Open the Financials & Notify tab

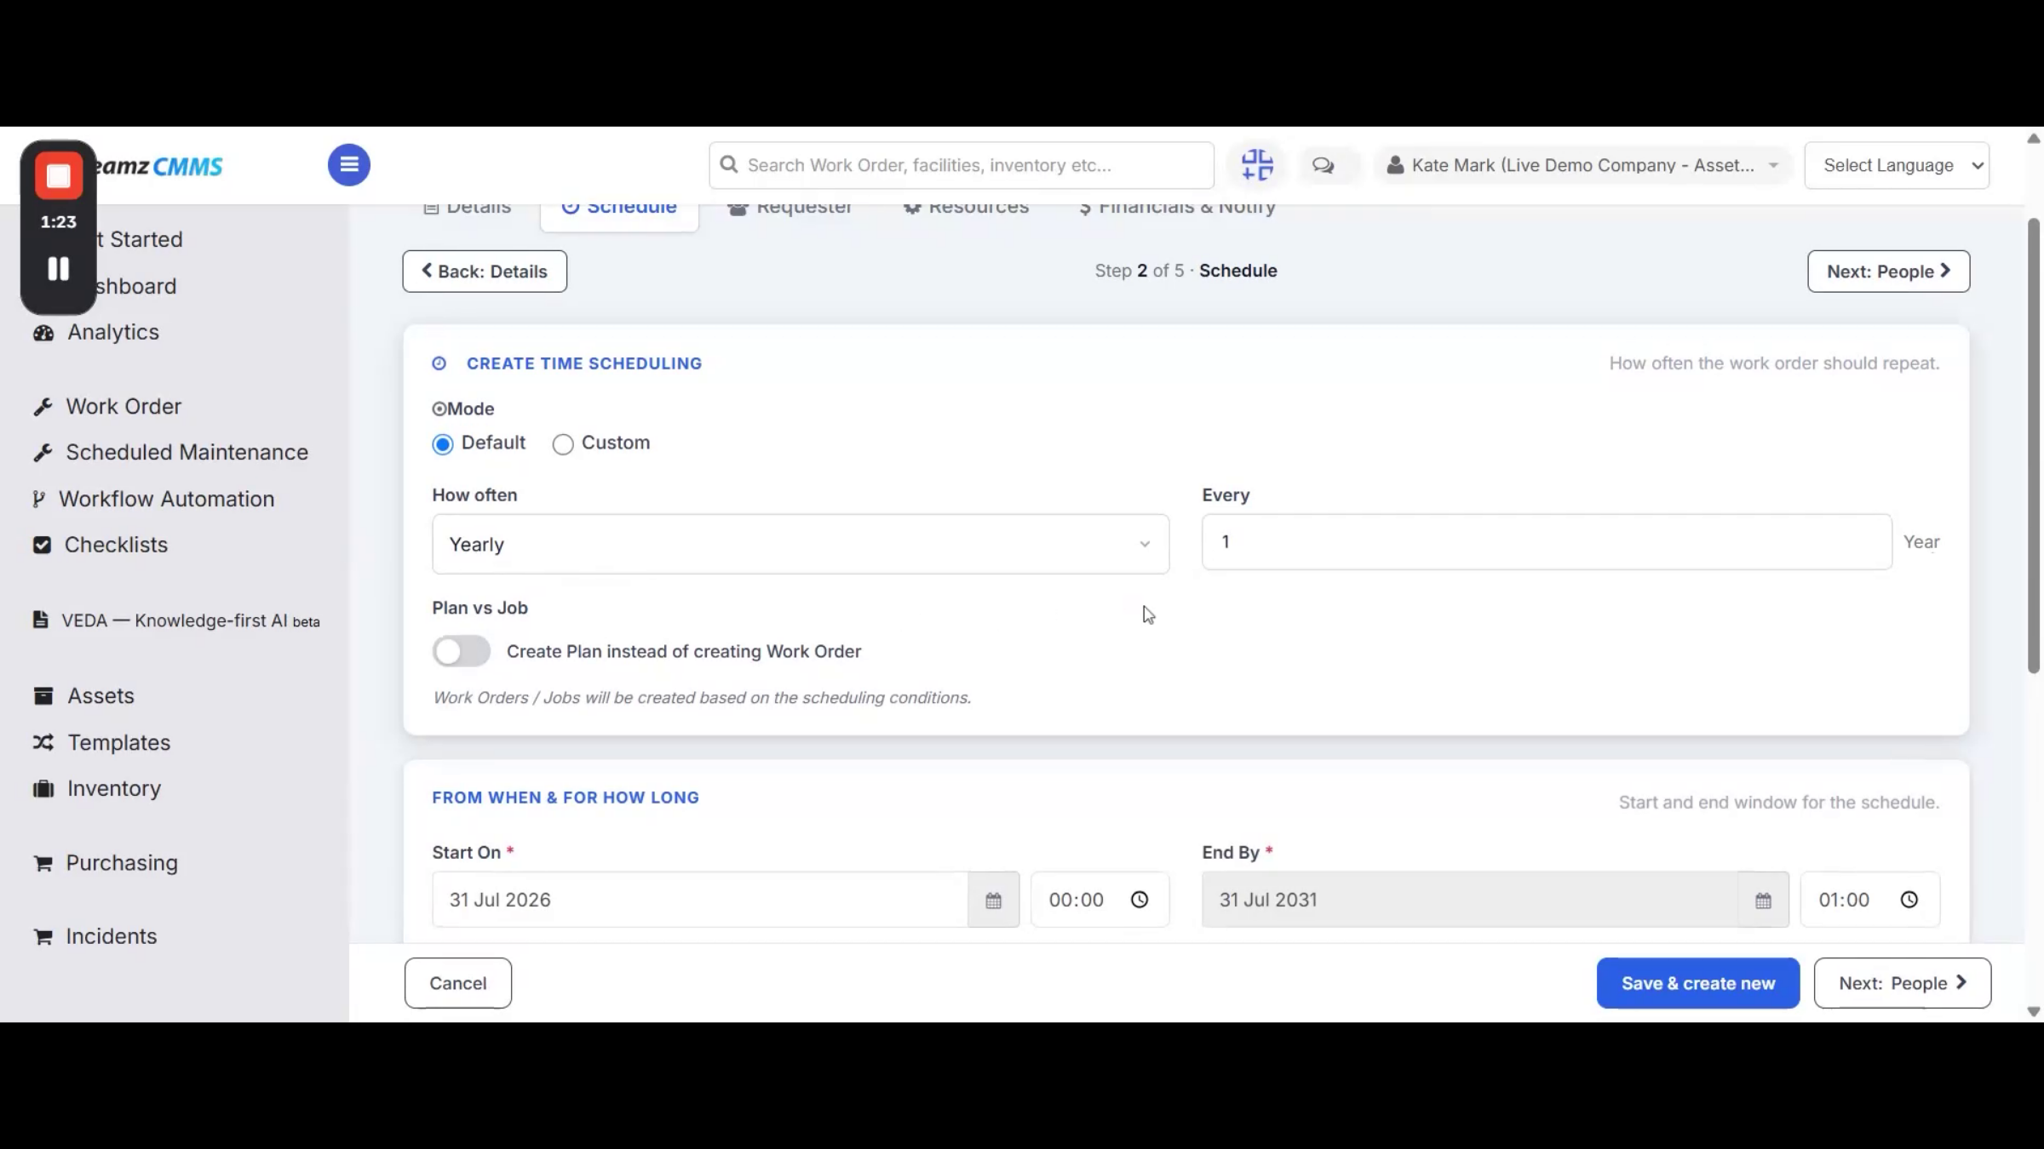click(x=1177, y=208)
